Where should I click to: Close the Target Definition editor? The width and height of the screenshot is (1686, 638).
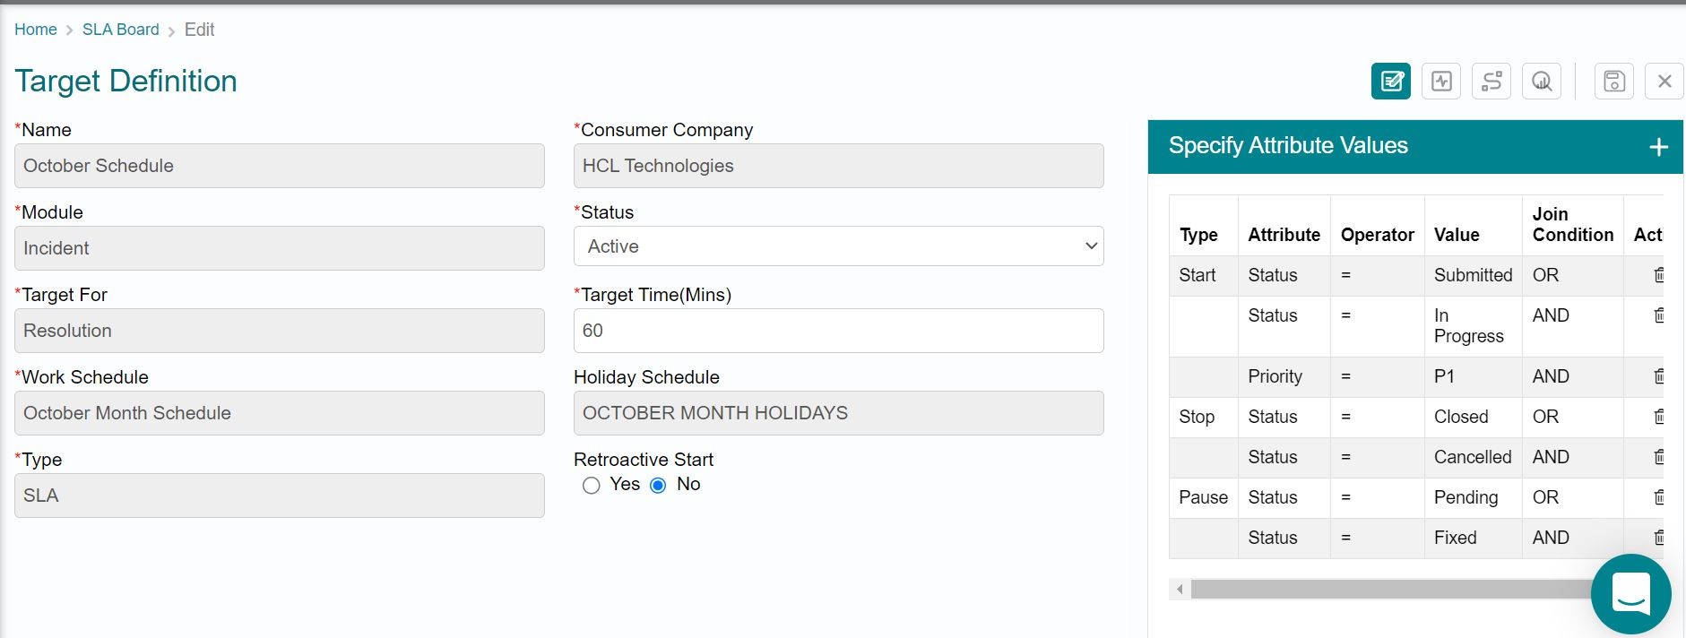1664,82
